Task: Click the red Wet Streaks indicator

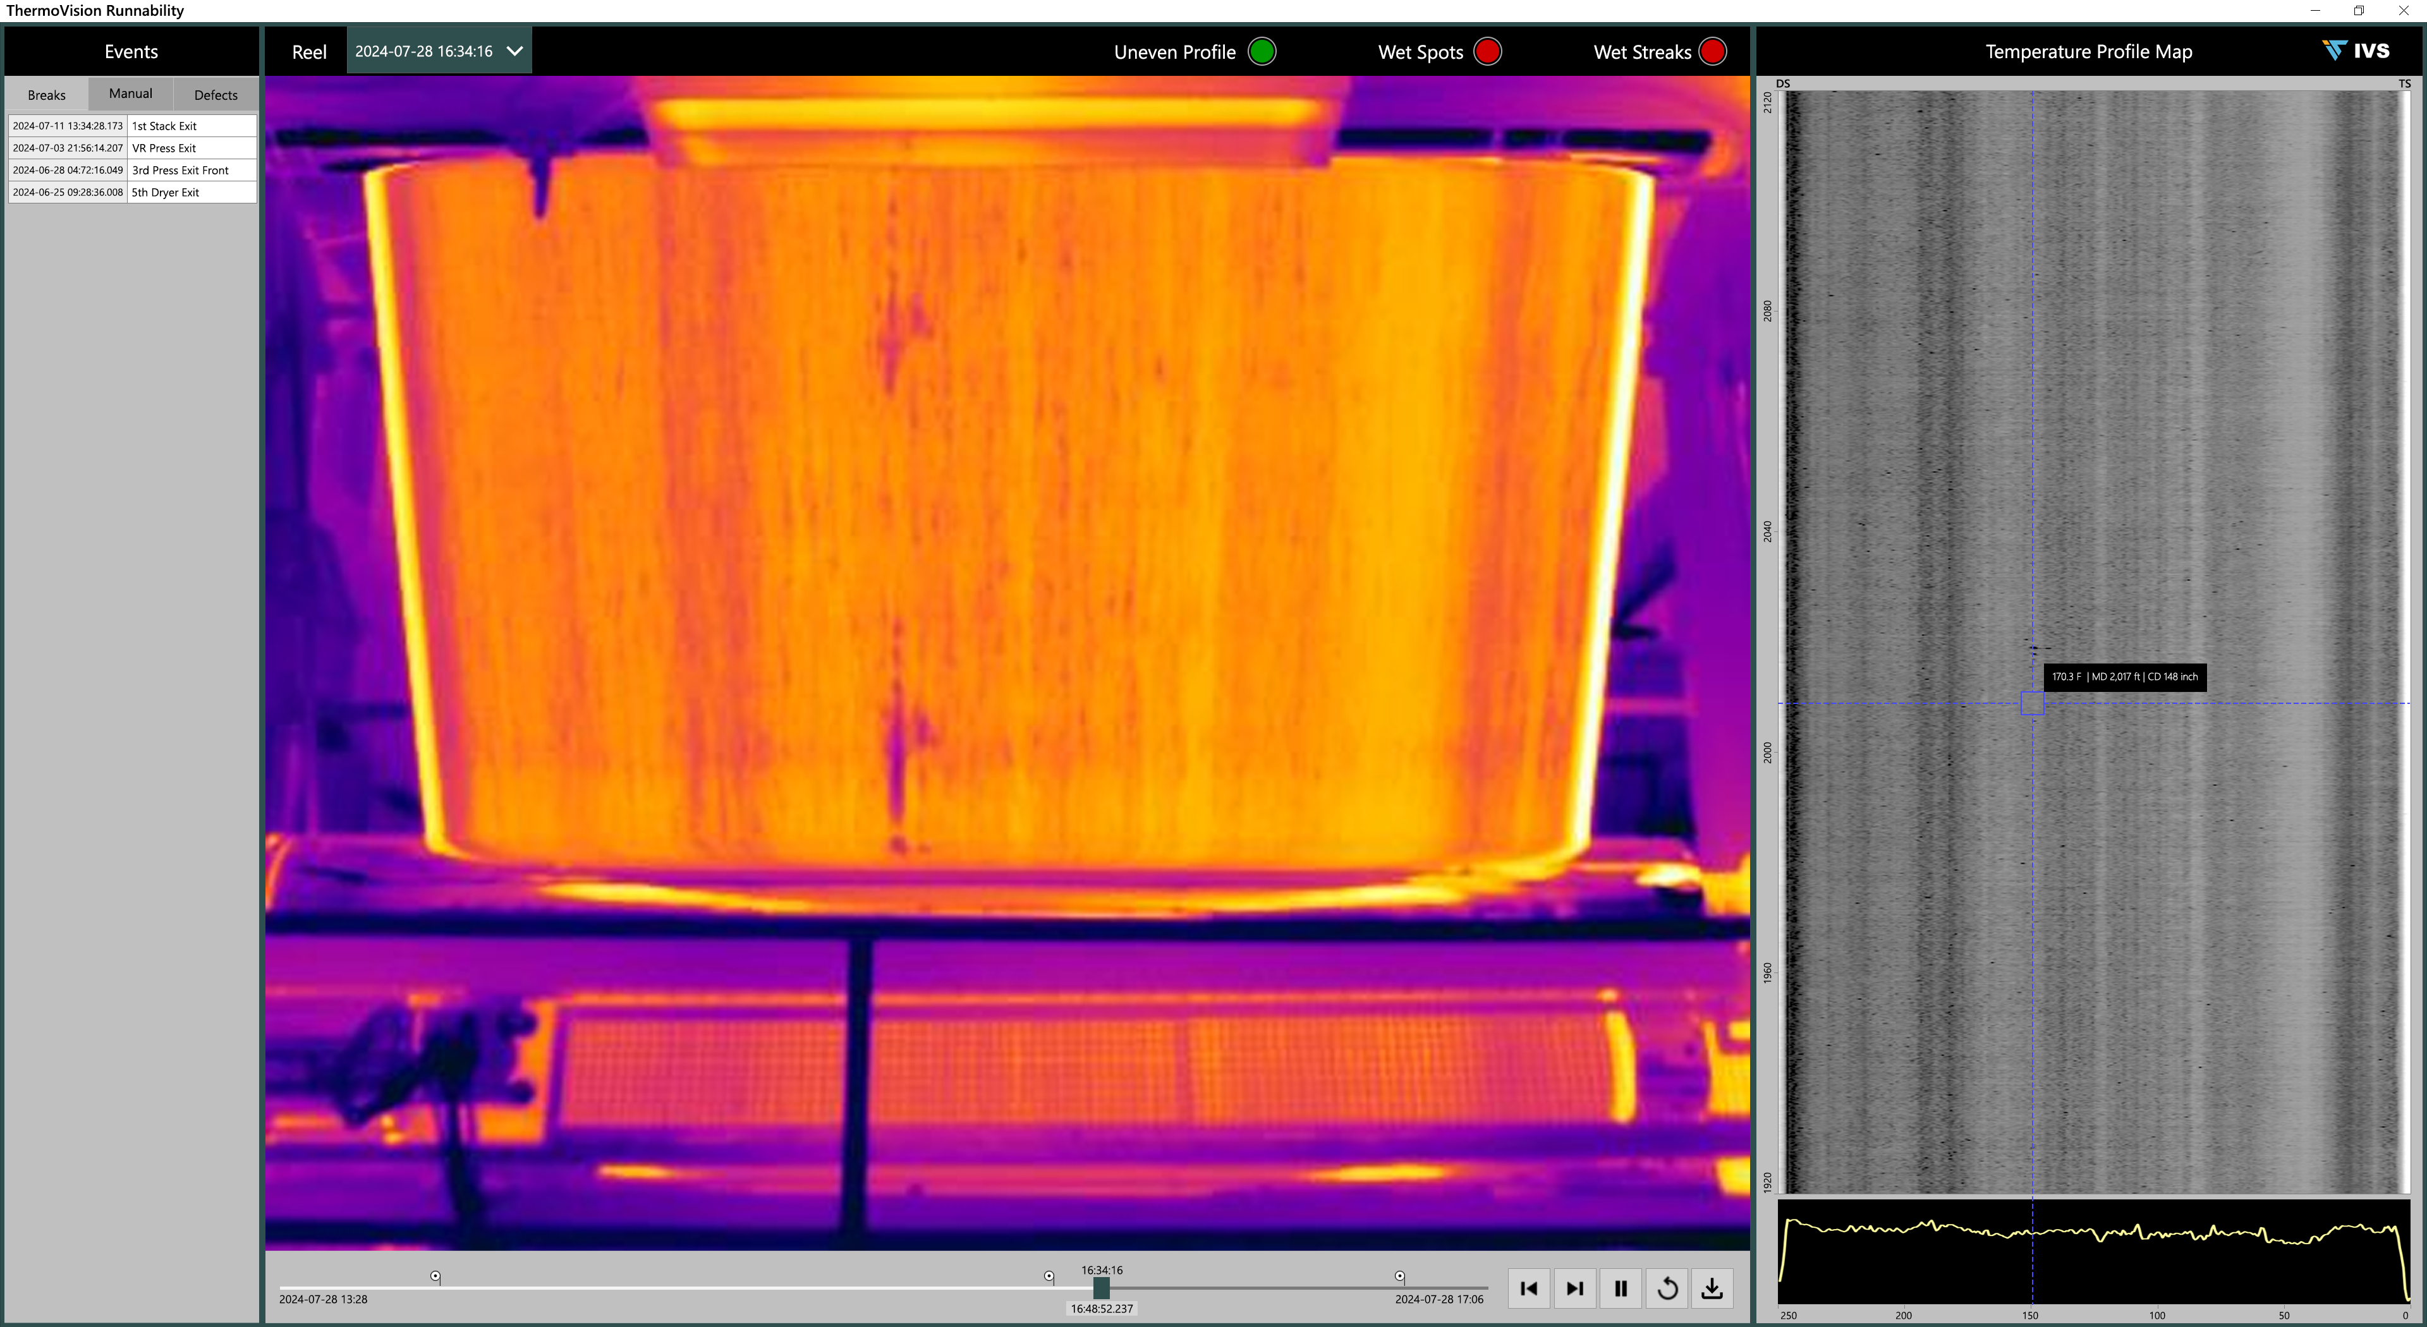Action: pyautogui.click(x=1712, y=51)
